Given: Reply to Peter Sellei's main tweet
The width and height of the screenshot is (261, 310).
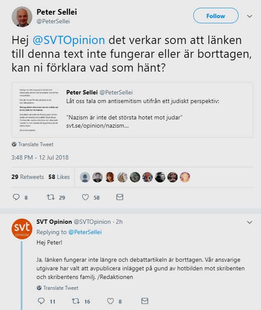Looking at the screenshot, I should click(16, 197).
